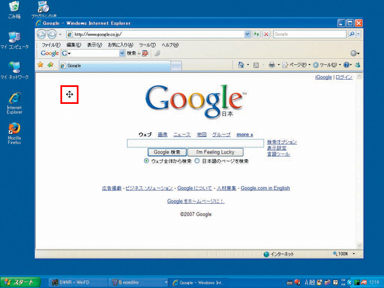Image resolution: width=384 pixels, height=288 pixels.
Task: Click the I'm Feeling Lucky button
Action: pos(215,152)
